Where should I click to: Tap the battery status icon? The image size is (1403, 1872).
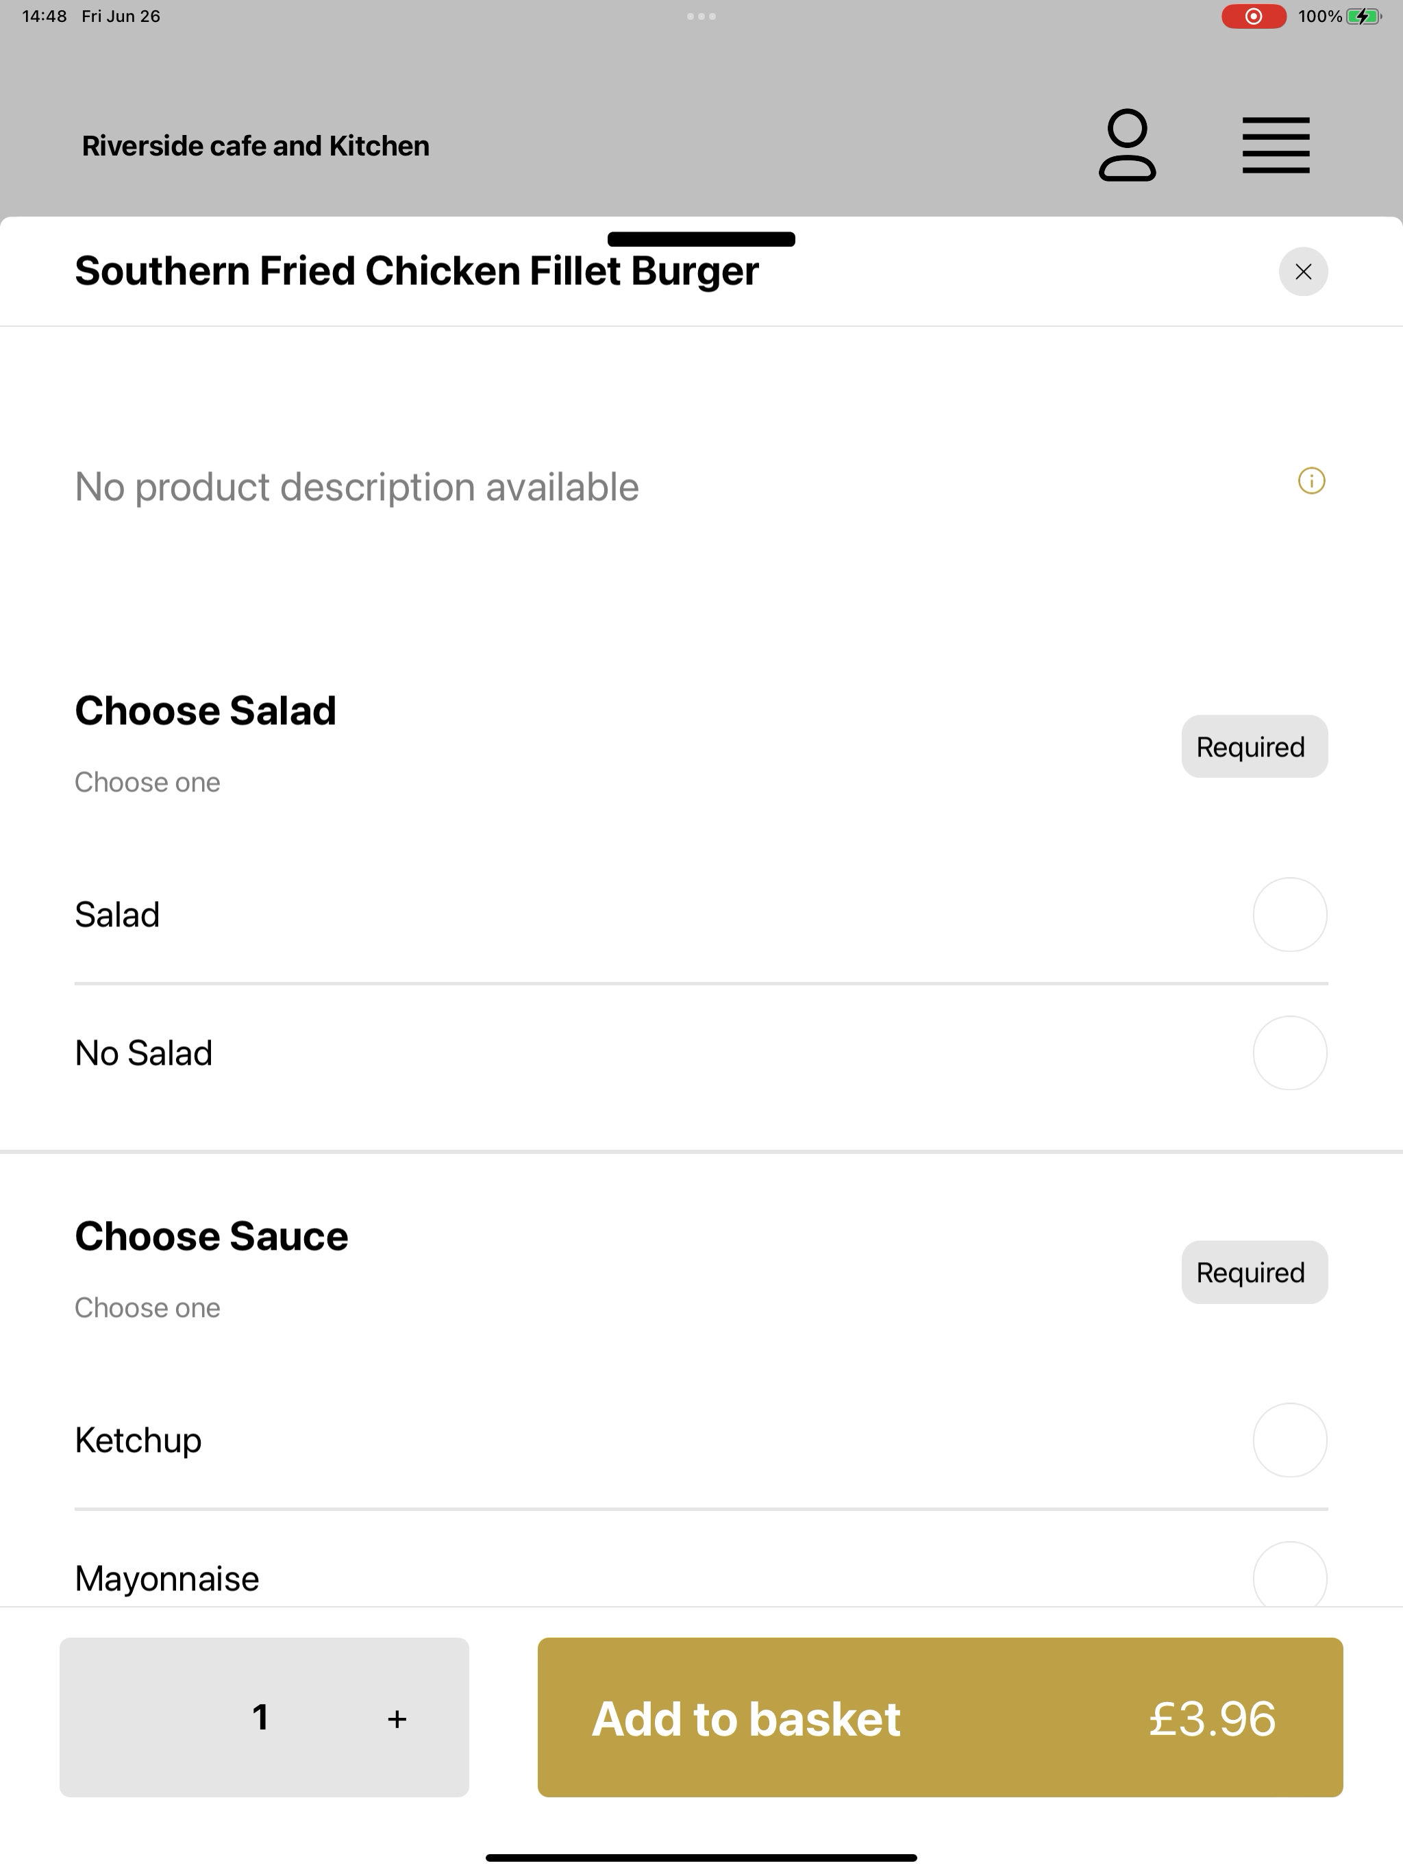pos(1363,16)
